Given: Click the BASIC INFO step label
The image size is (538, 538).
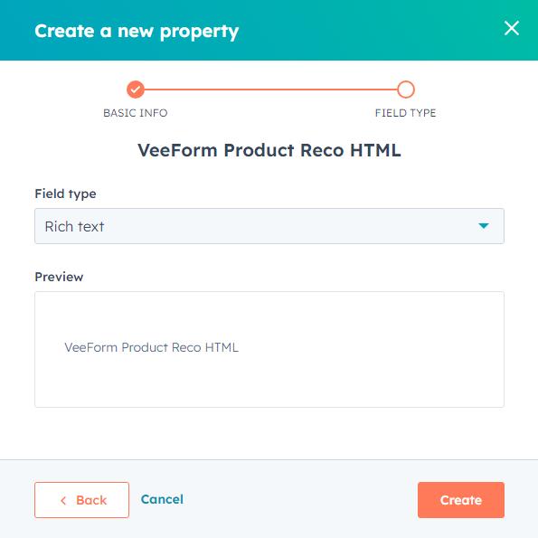Looking at the screenshot, I should 136,113.
